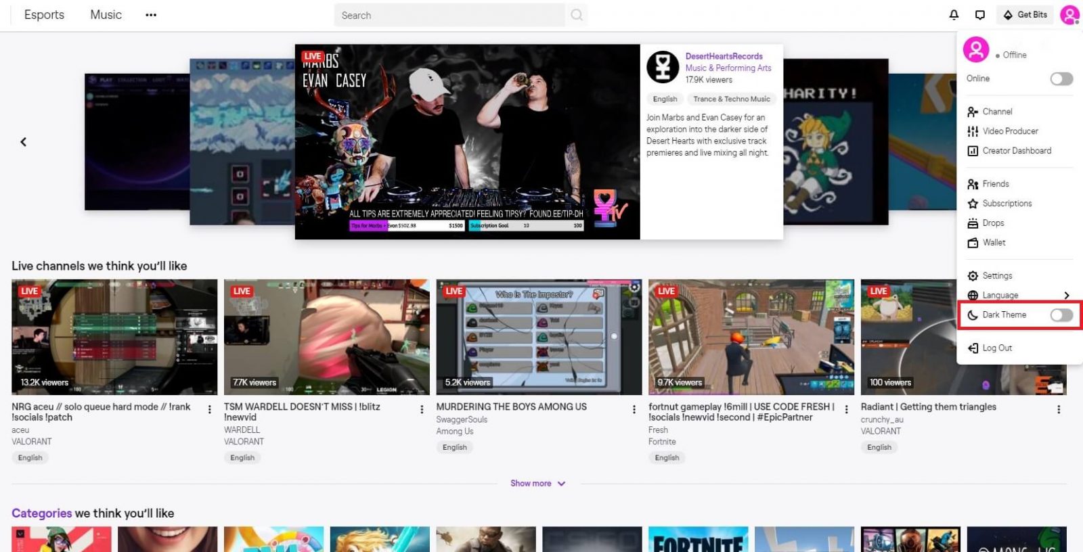Toggle the Dark Theme switch
The height and width of the screenshot is (552, 1083).
tap(1061, 315)
